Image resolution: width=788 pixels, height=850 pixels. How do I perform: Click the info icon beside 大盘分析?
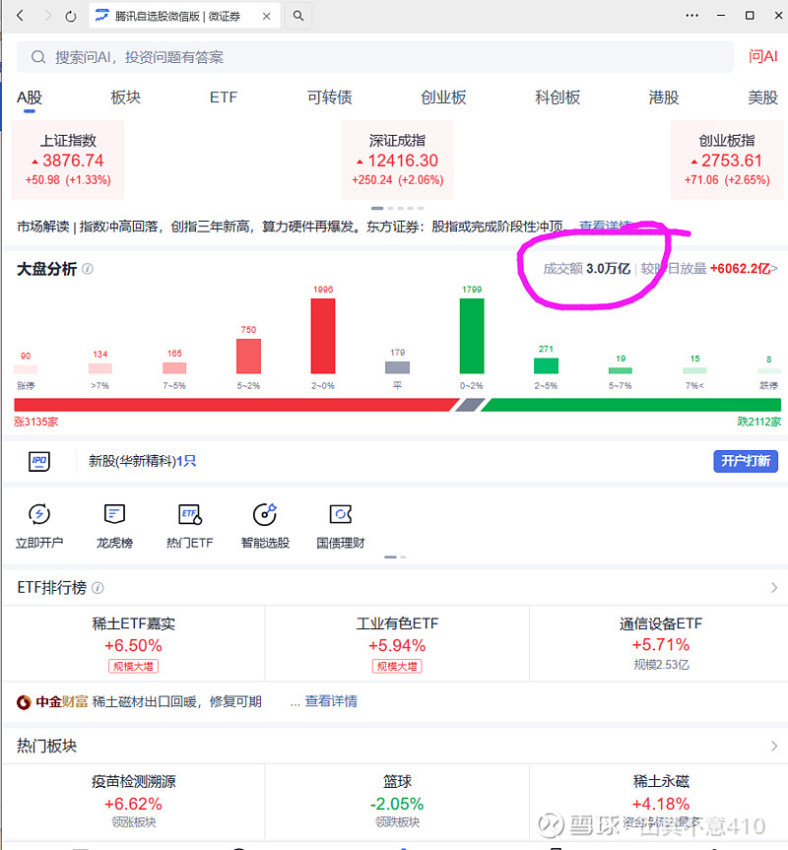click(88, 269)
